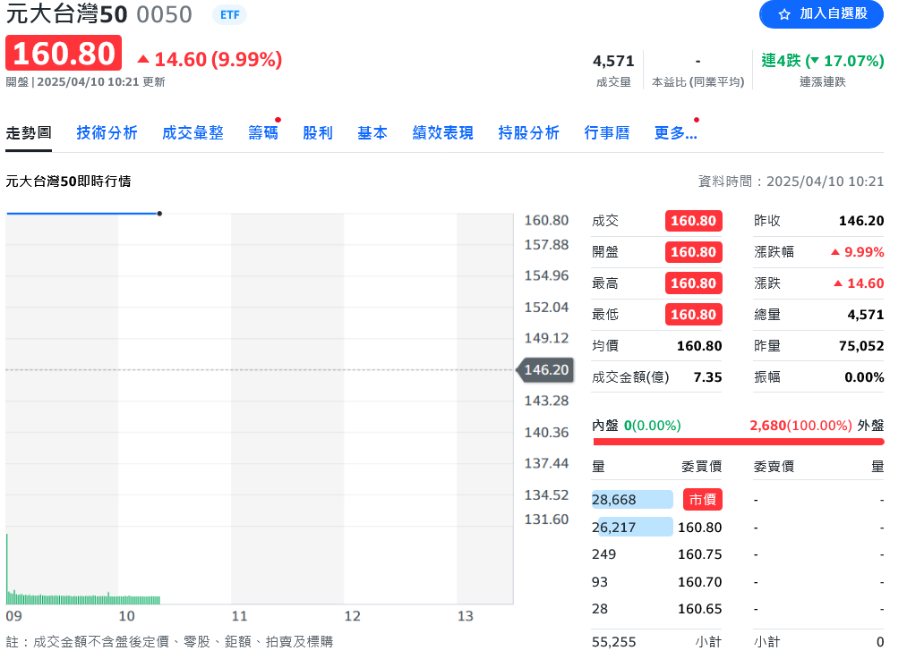Click the 漲跌 14.60 value
907x659 pixels.
(859, 283)
